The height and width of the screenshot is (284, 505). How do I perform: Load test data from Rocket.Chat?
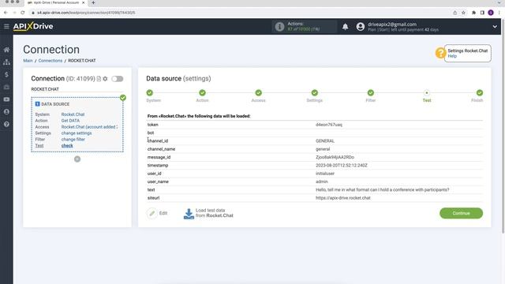pos(208,213)
